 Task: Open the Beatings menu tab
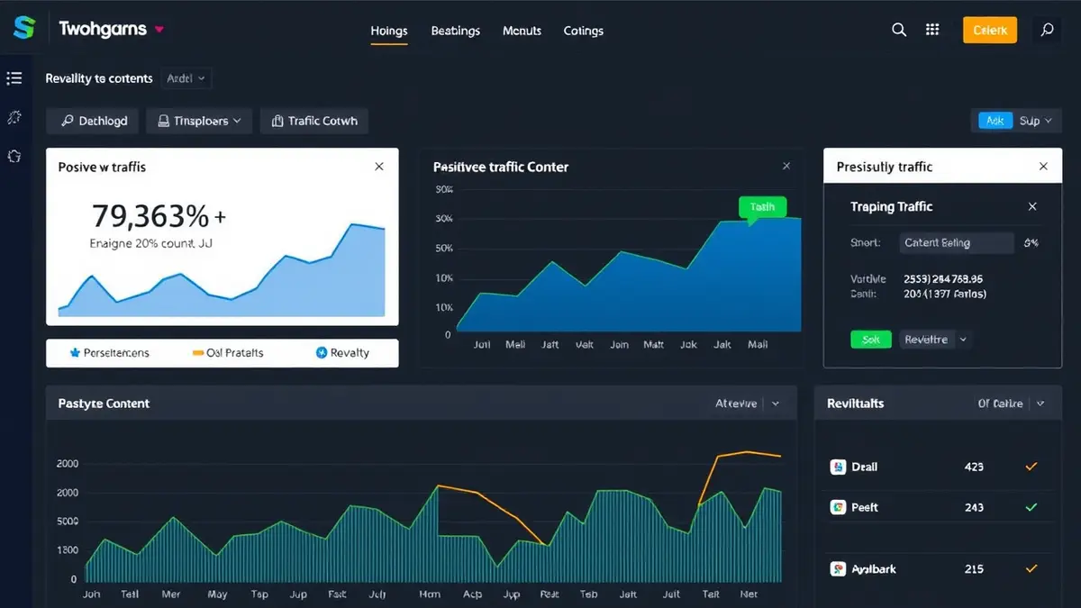click(x=455, y=31)
